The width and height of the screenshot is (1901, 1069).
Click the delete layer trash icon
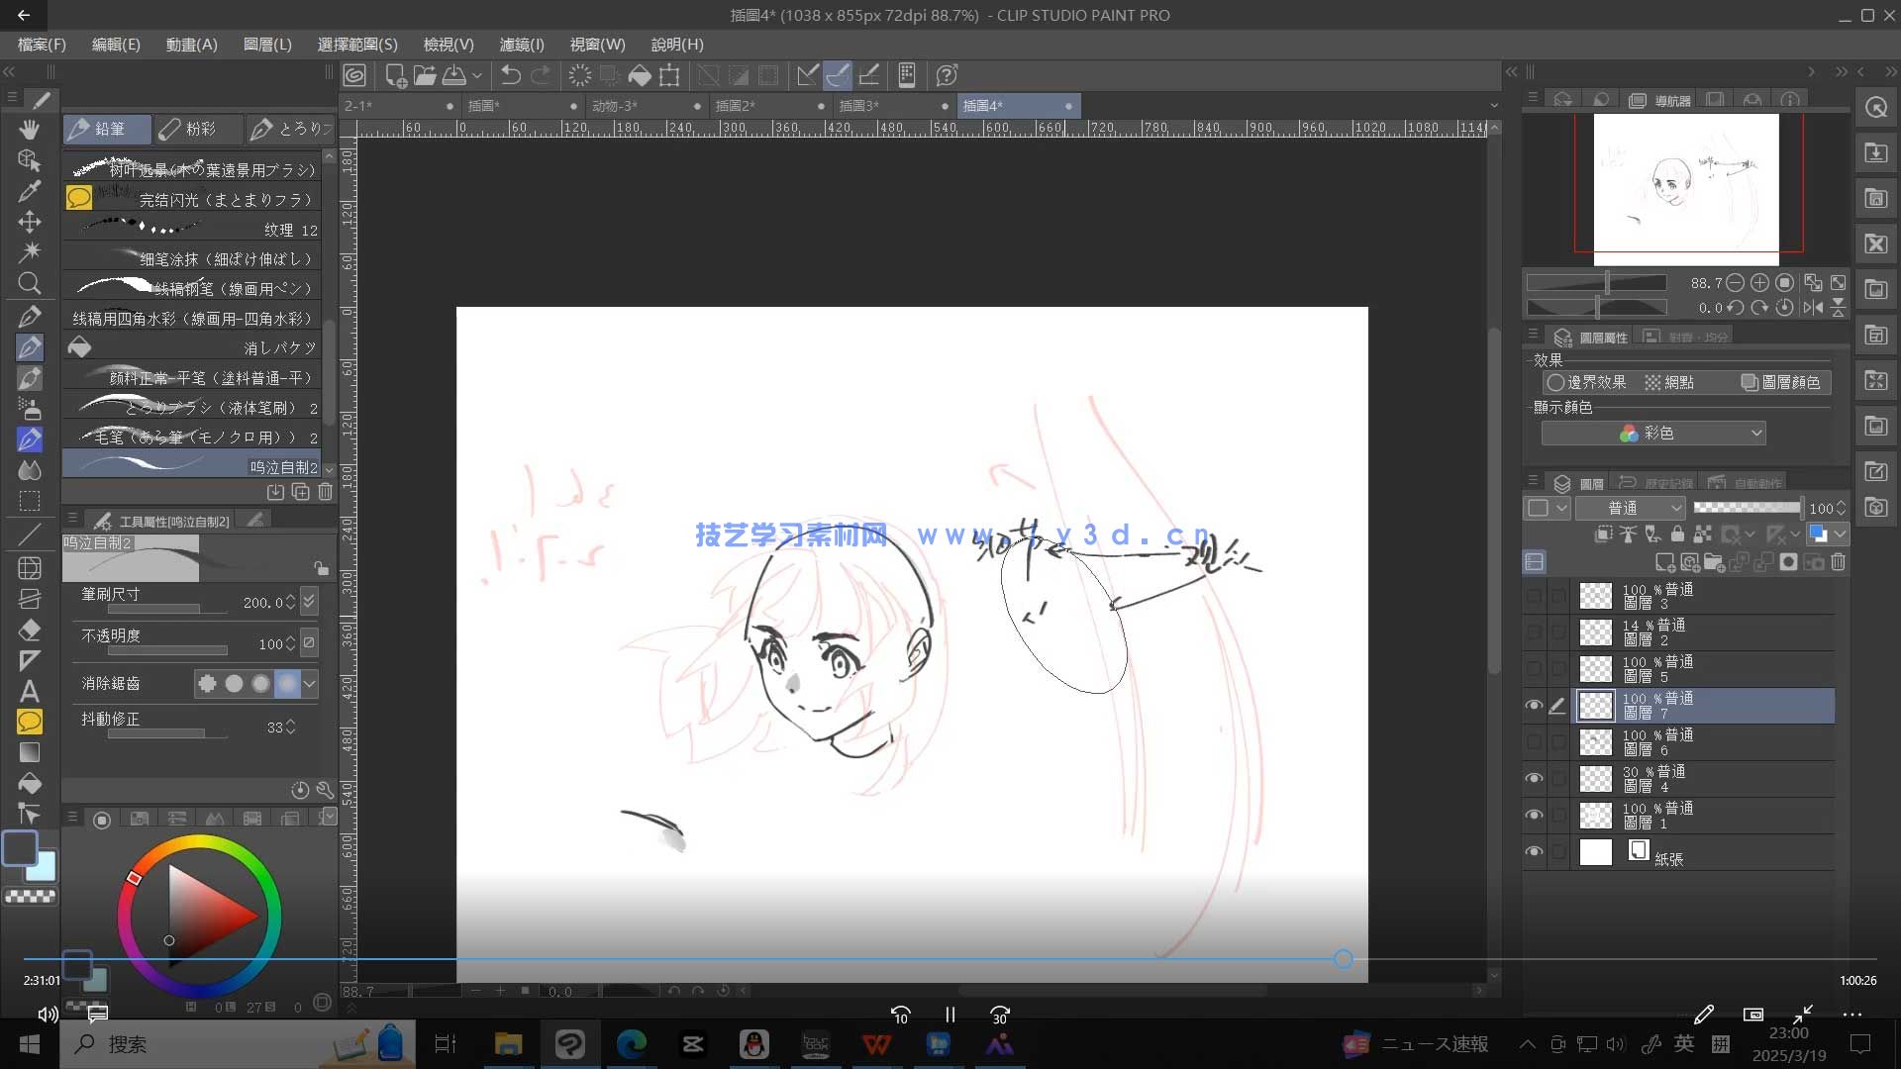tap(1840, 562)
